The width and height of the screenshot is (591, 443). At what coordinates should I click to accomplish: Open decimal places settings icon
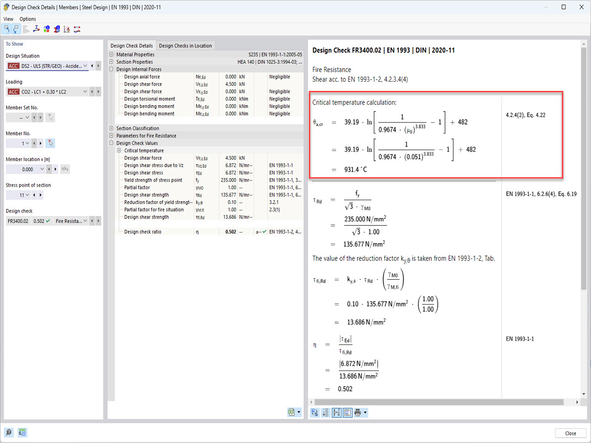coord(22,432)
